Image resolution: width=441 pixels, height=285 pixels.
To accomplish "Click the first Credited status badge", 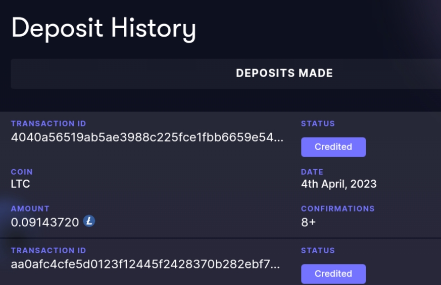I will 333,147.
